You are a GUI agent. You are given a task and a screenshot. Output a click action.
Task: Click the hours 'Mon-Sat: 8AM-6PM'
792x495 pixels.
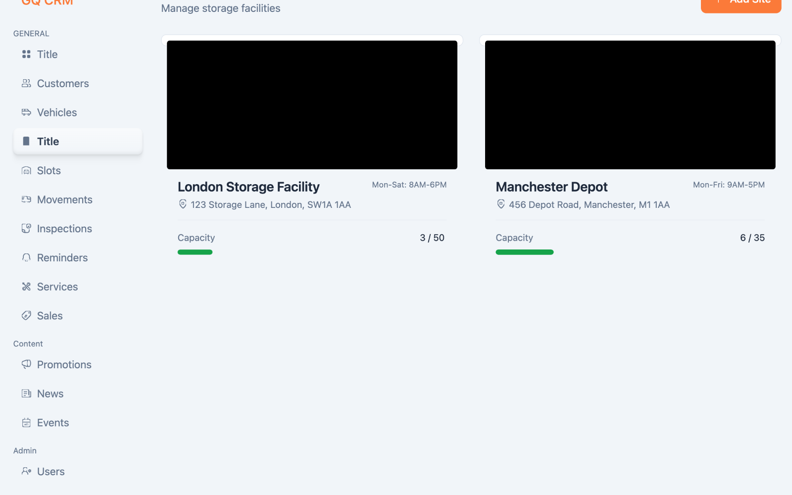tap(409, 185)
